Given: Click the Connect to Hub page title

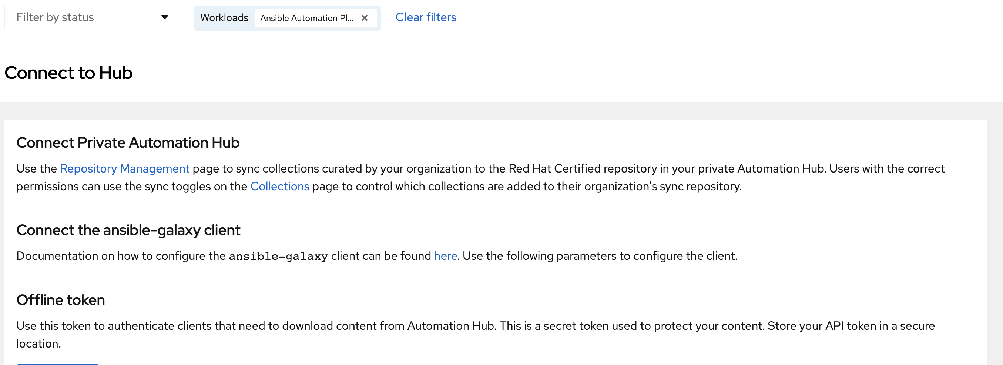Looking at the screenshot, I should (68, 73).
